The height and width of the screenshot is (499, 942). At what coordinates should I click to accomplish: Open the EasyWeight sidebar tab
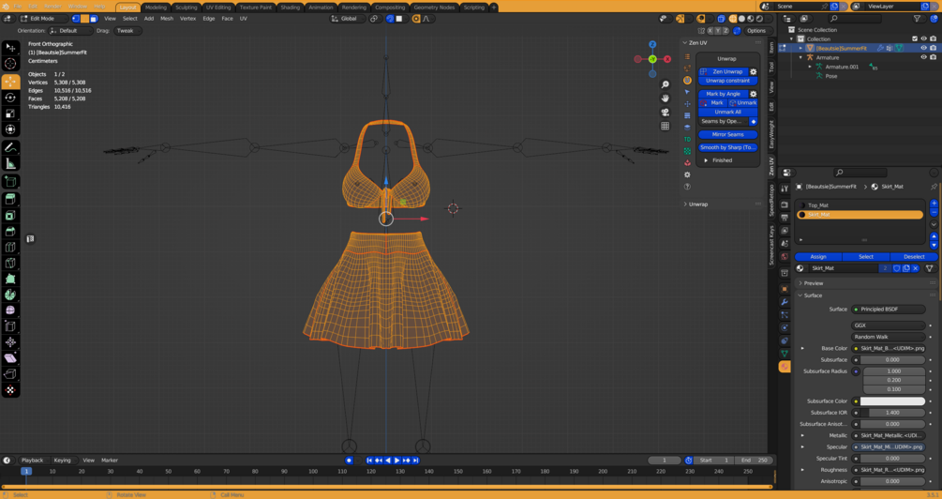(772, 135)
